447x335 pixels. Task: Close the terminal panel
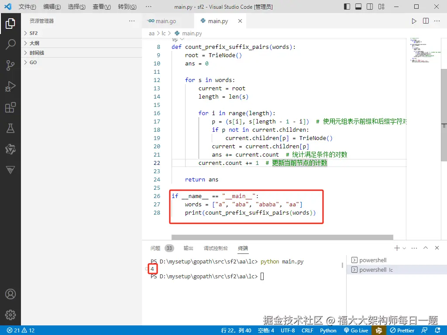pyautogui.click(x=437, y=248)
